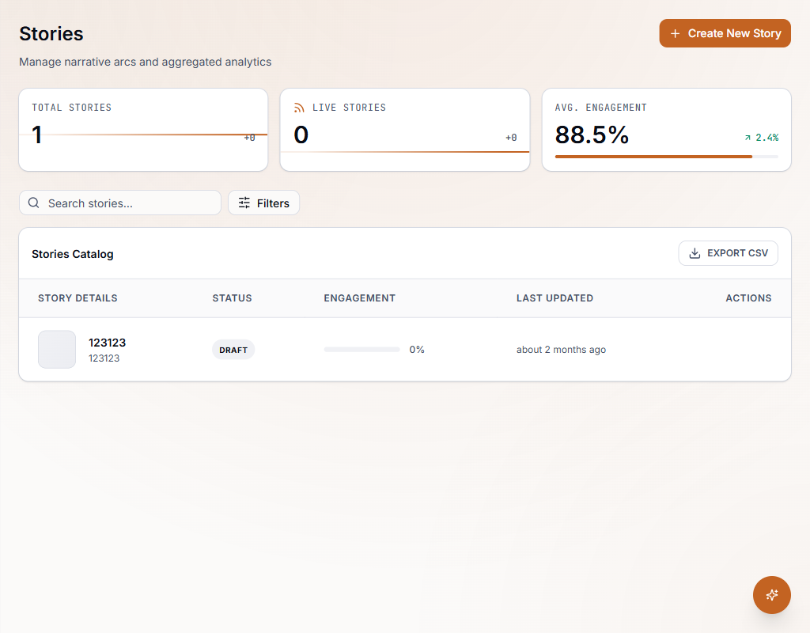
Task: Click the LIVE STORIES card label
Action: 349,108
